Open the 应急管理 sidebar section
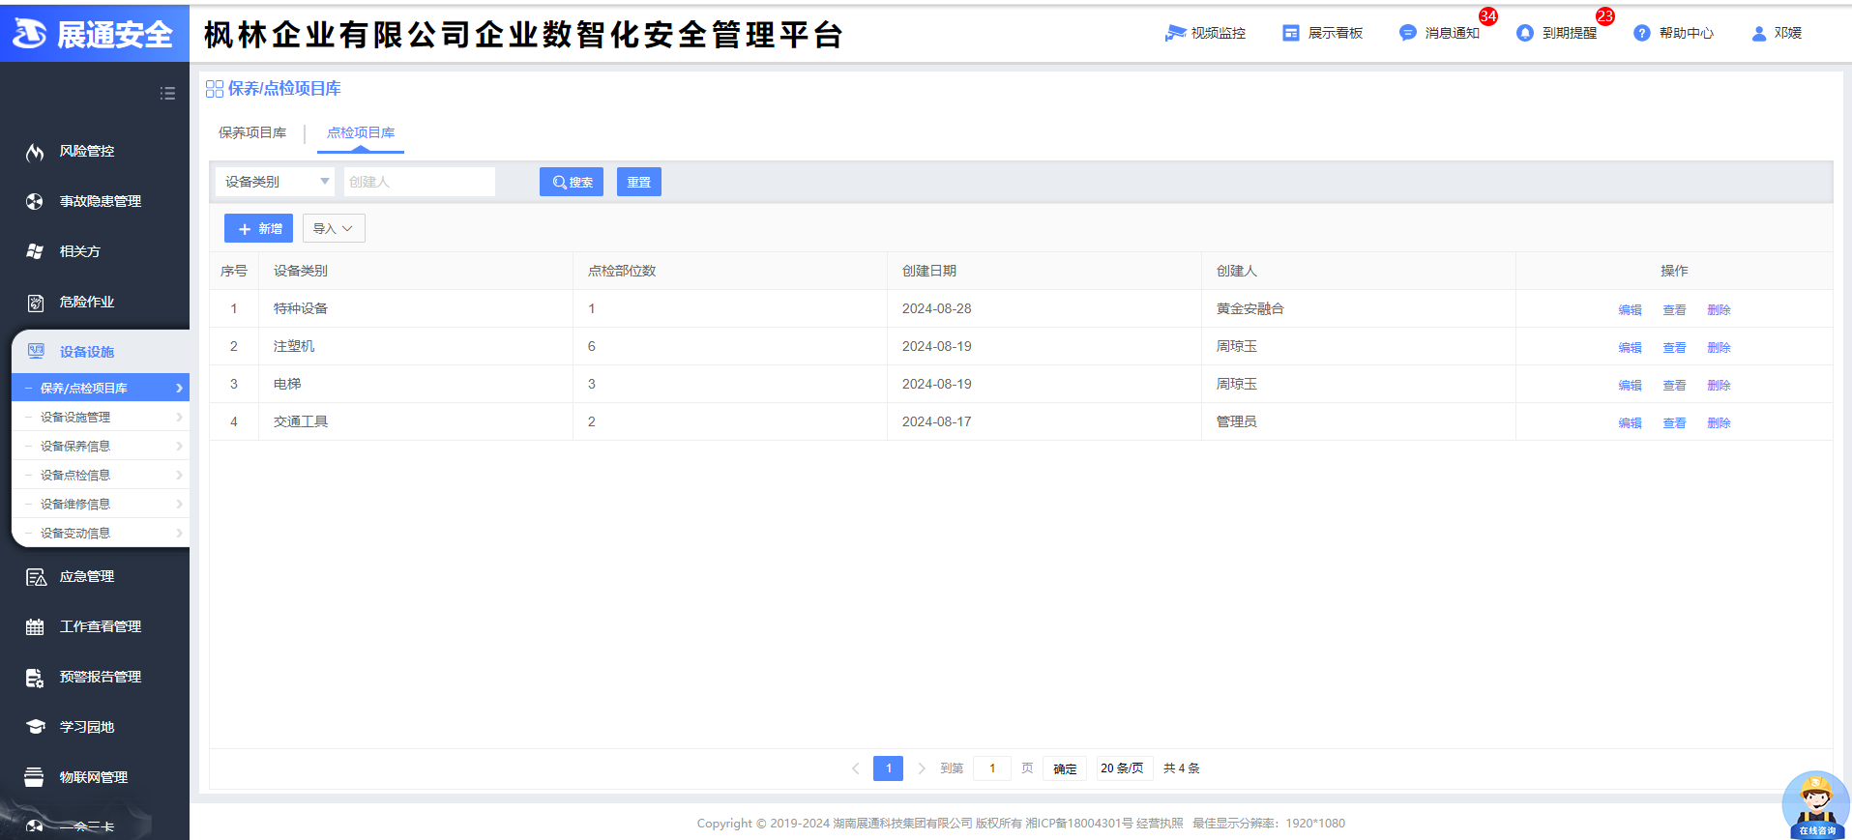The width and height of the screenshot is (1852, 840). click(87, 576)
